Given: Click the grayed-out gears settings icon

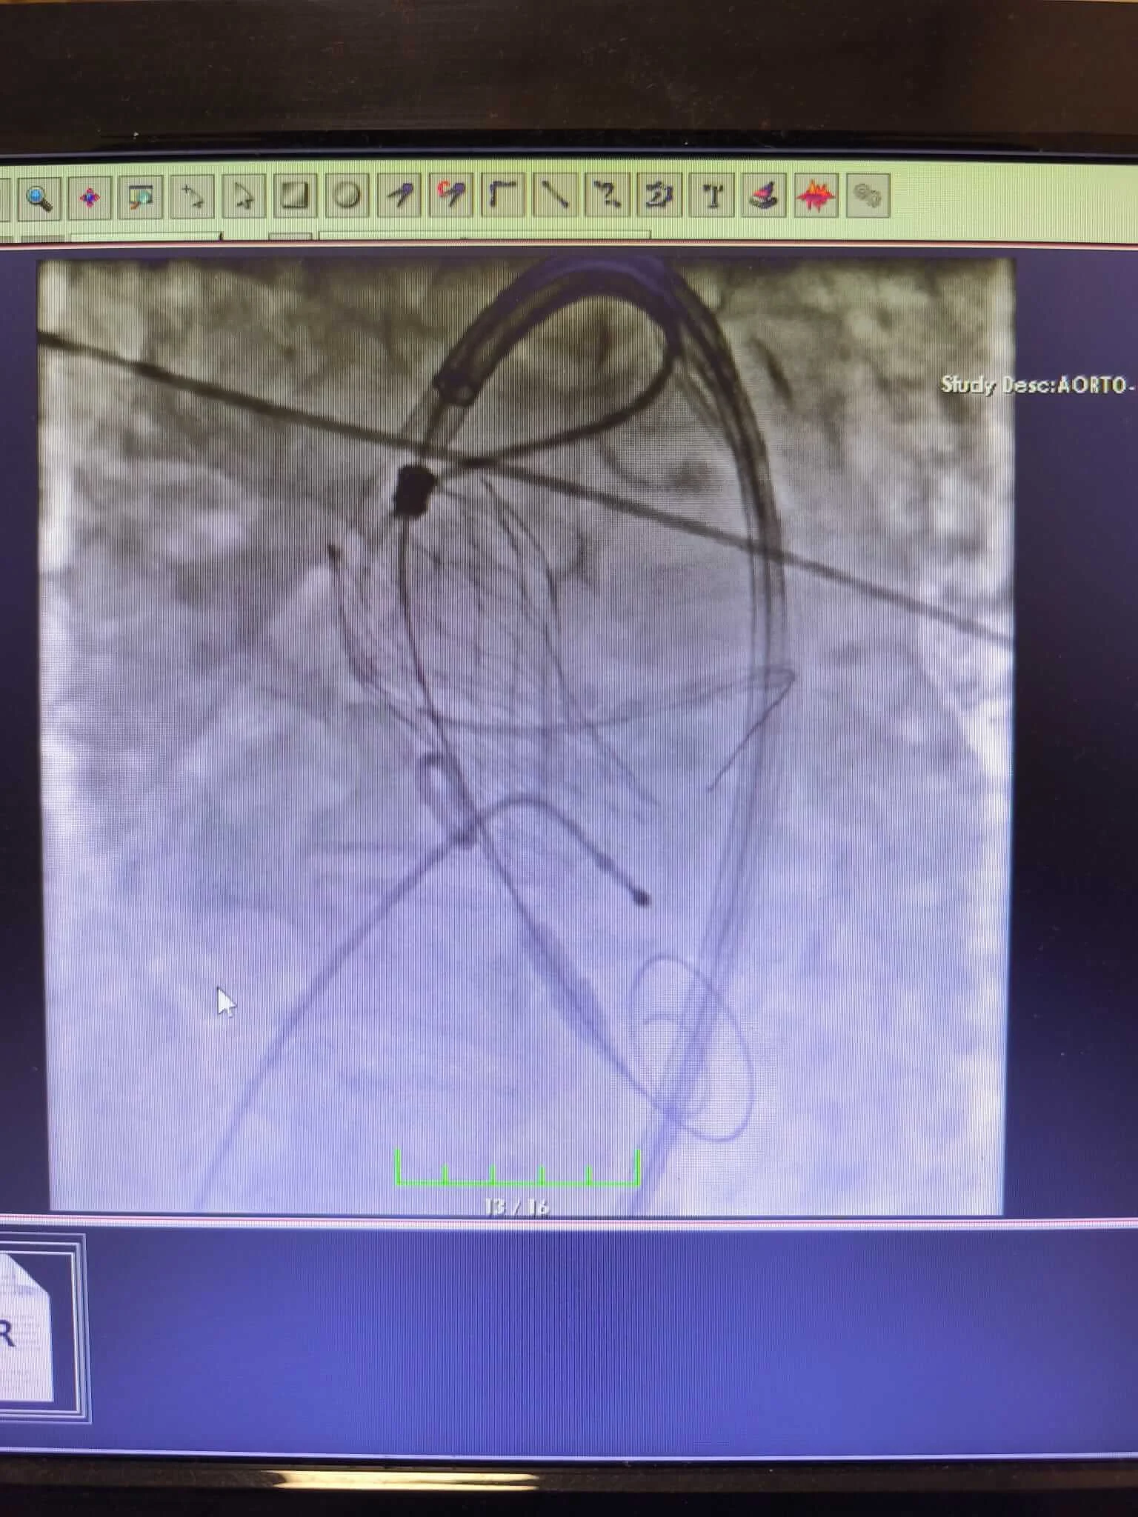Looking at the screenshot, I should (x=867, y=196).
